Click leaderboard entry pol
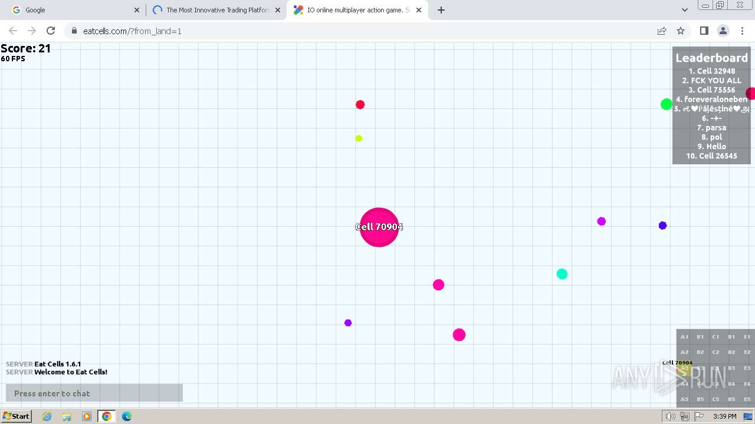The height and width of the screenshot is (424, 755). tap(711, 137)
